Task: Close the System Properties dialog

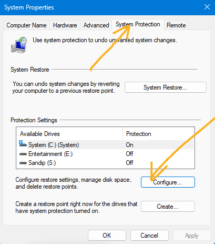Action: 207,7
